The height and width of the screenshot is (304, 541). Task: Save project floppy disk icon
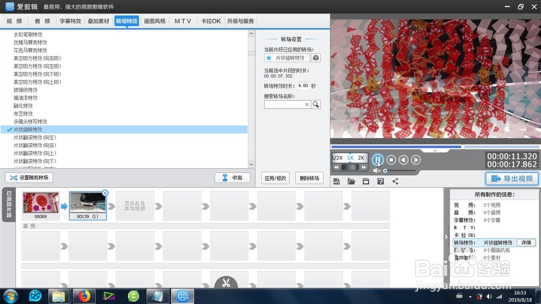point(366,182)
